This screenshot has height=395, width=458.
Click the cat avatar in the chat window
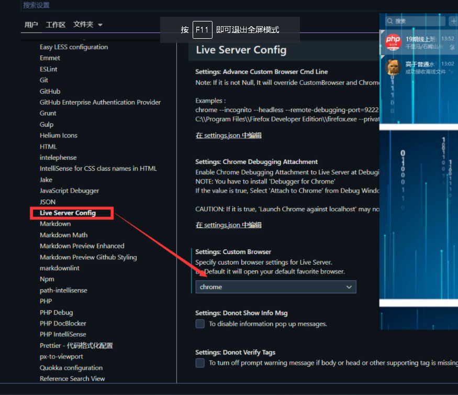coord(393,67)
